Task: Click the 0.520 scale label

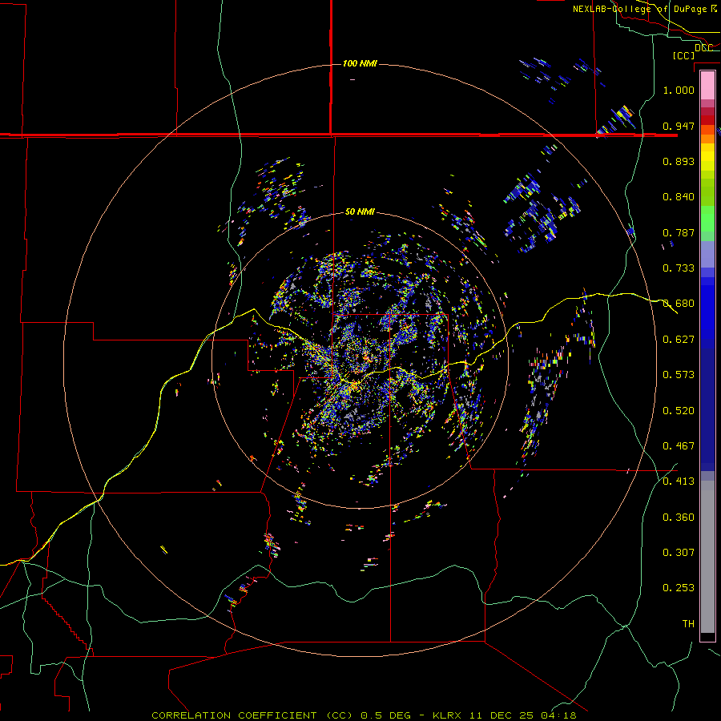Action: (679, 411)
